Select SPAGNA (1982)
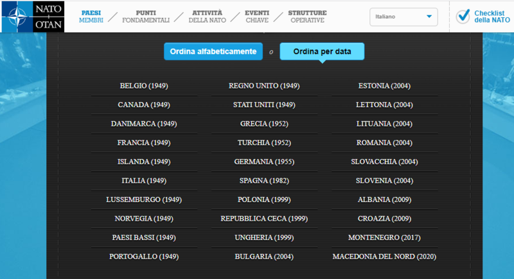The image size is (514, 279). [264, 181]
